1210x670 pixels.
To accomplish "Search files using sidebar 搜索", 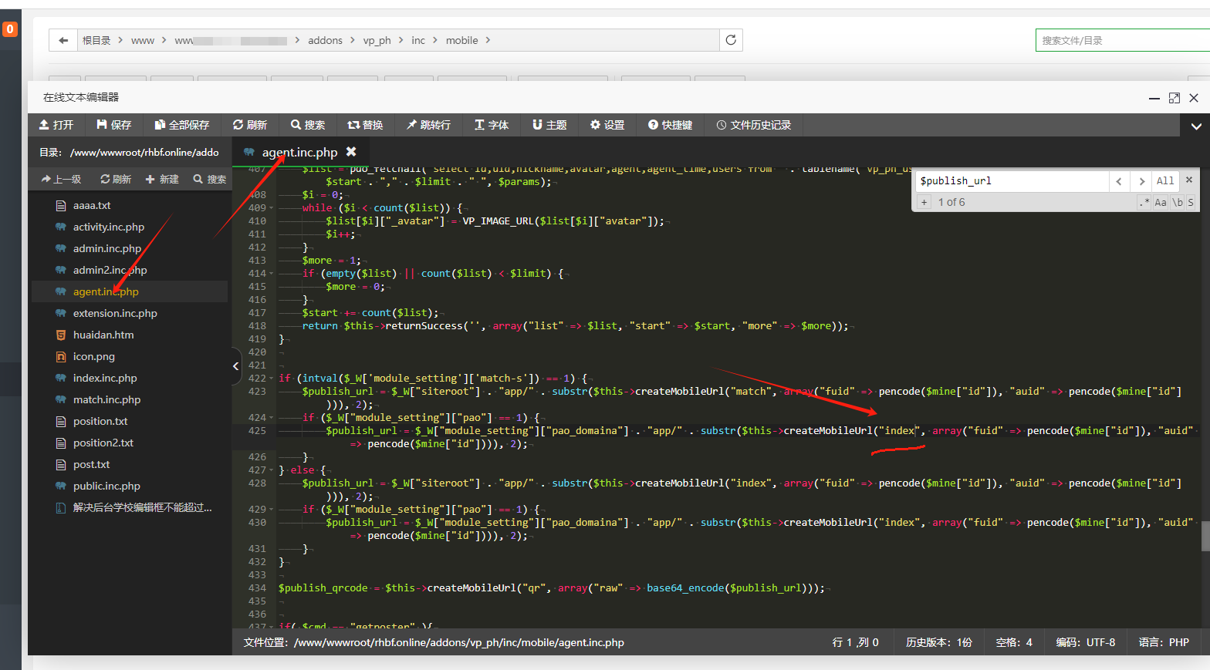I will [209, 179].
